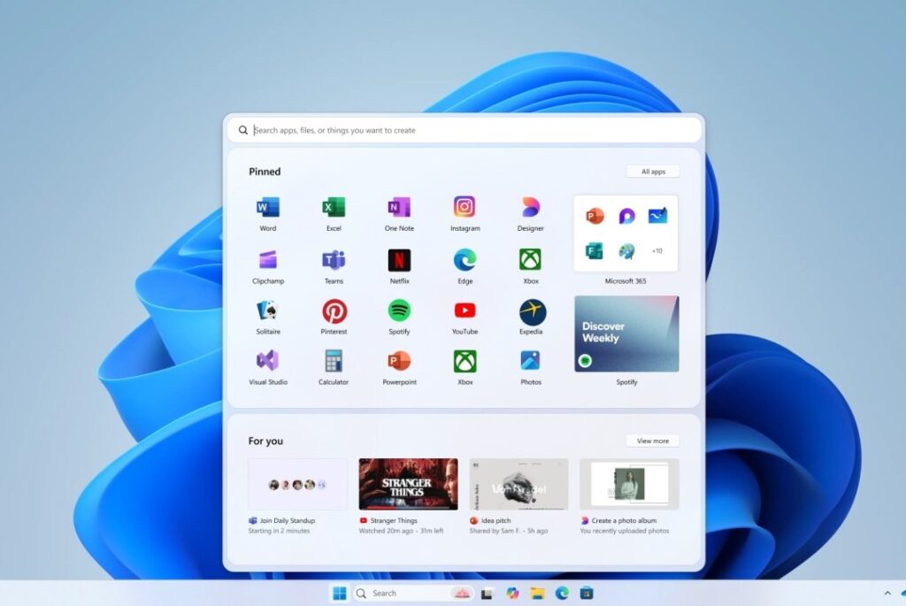Open the Discover Weekly Spotify card
This screenshot has height=606, width=906.
(x=626, y=334)
